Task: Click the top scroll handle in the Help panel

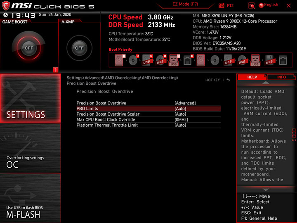Action: (265, 83)
